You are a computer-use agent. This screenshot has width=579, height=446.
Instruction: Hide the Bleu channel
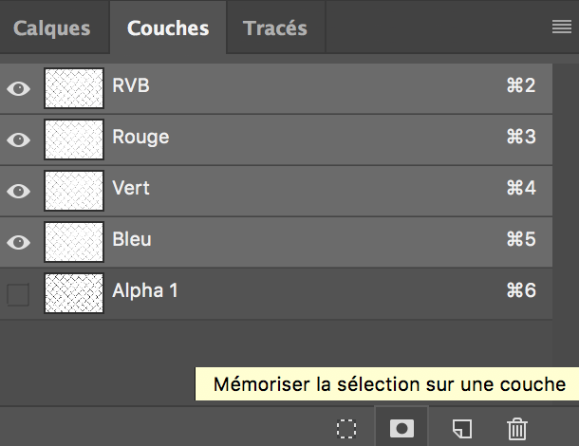pos(18,242)
